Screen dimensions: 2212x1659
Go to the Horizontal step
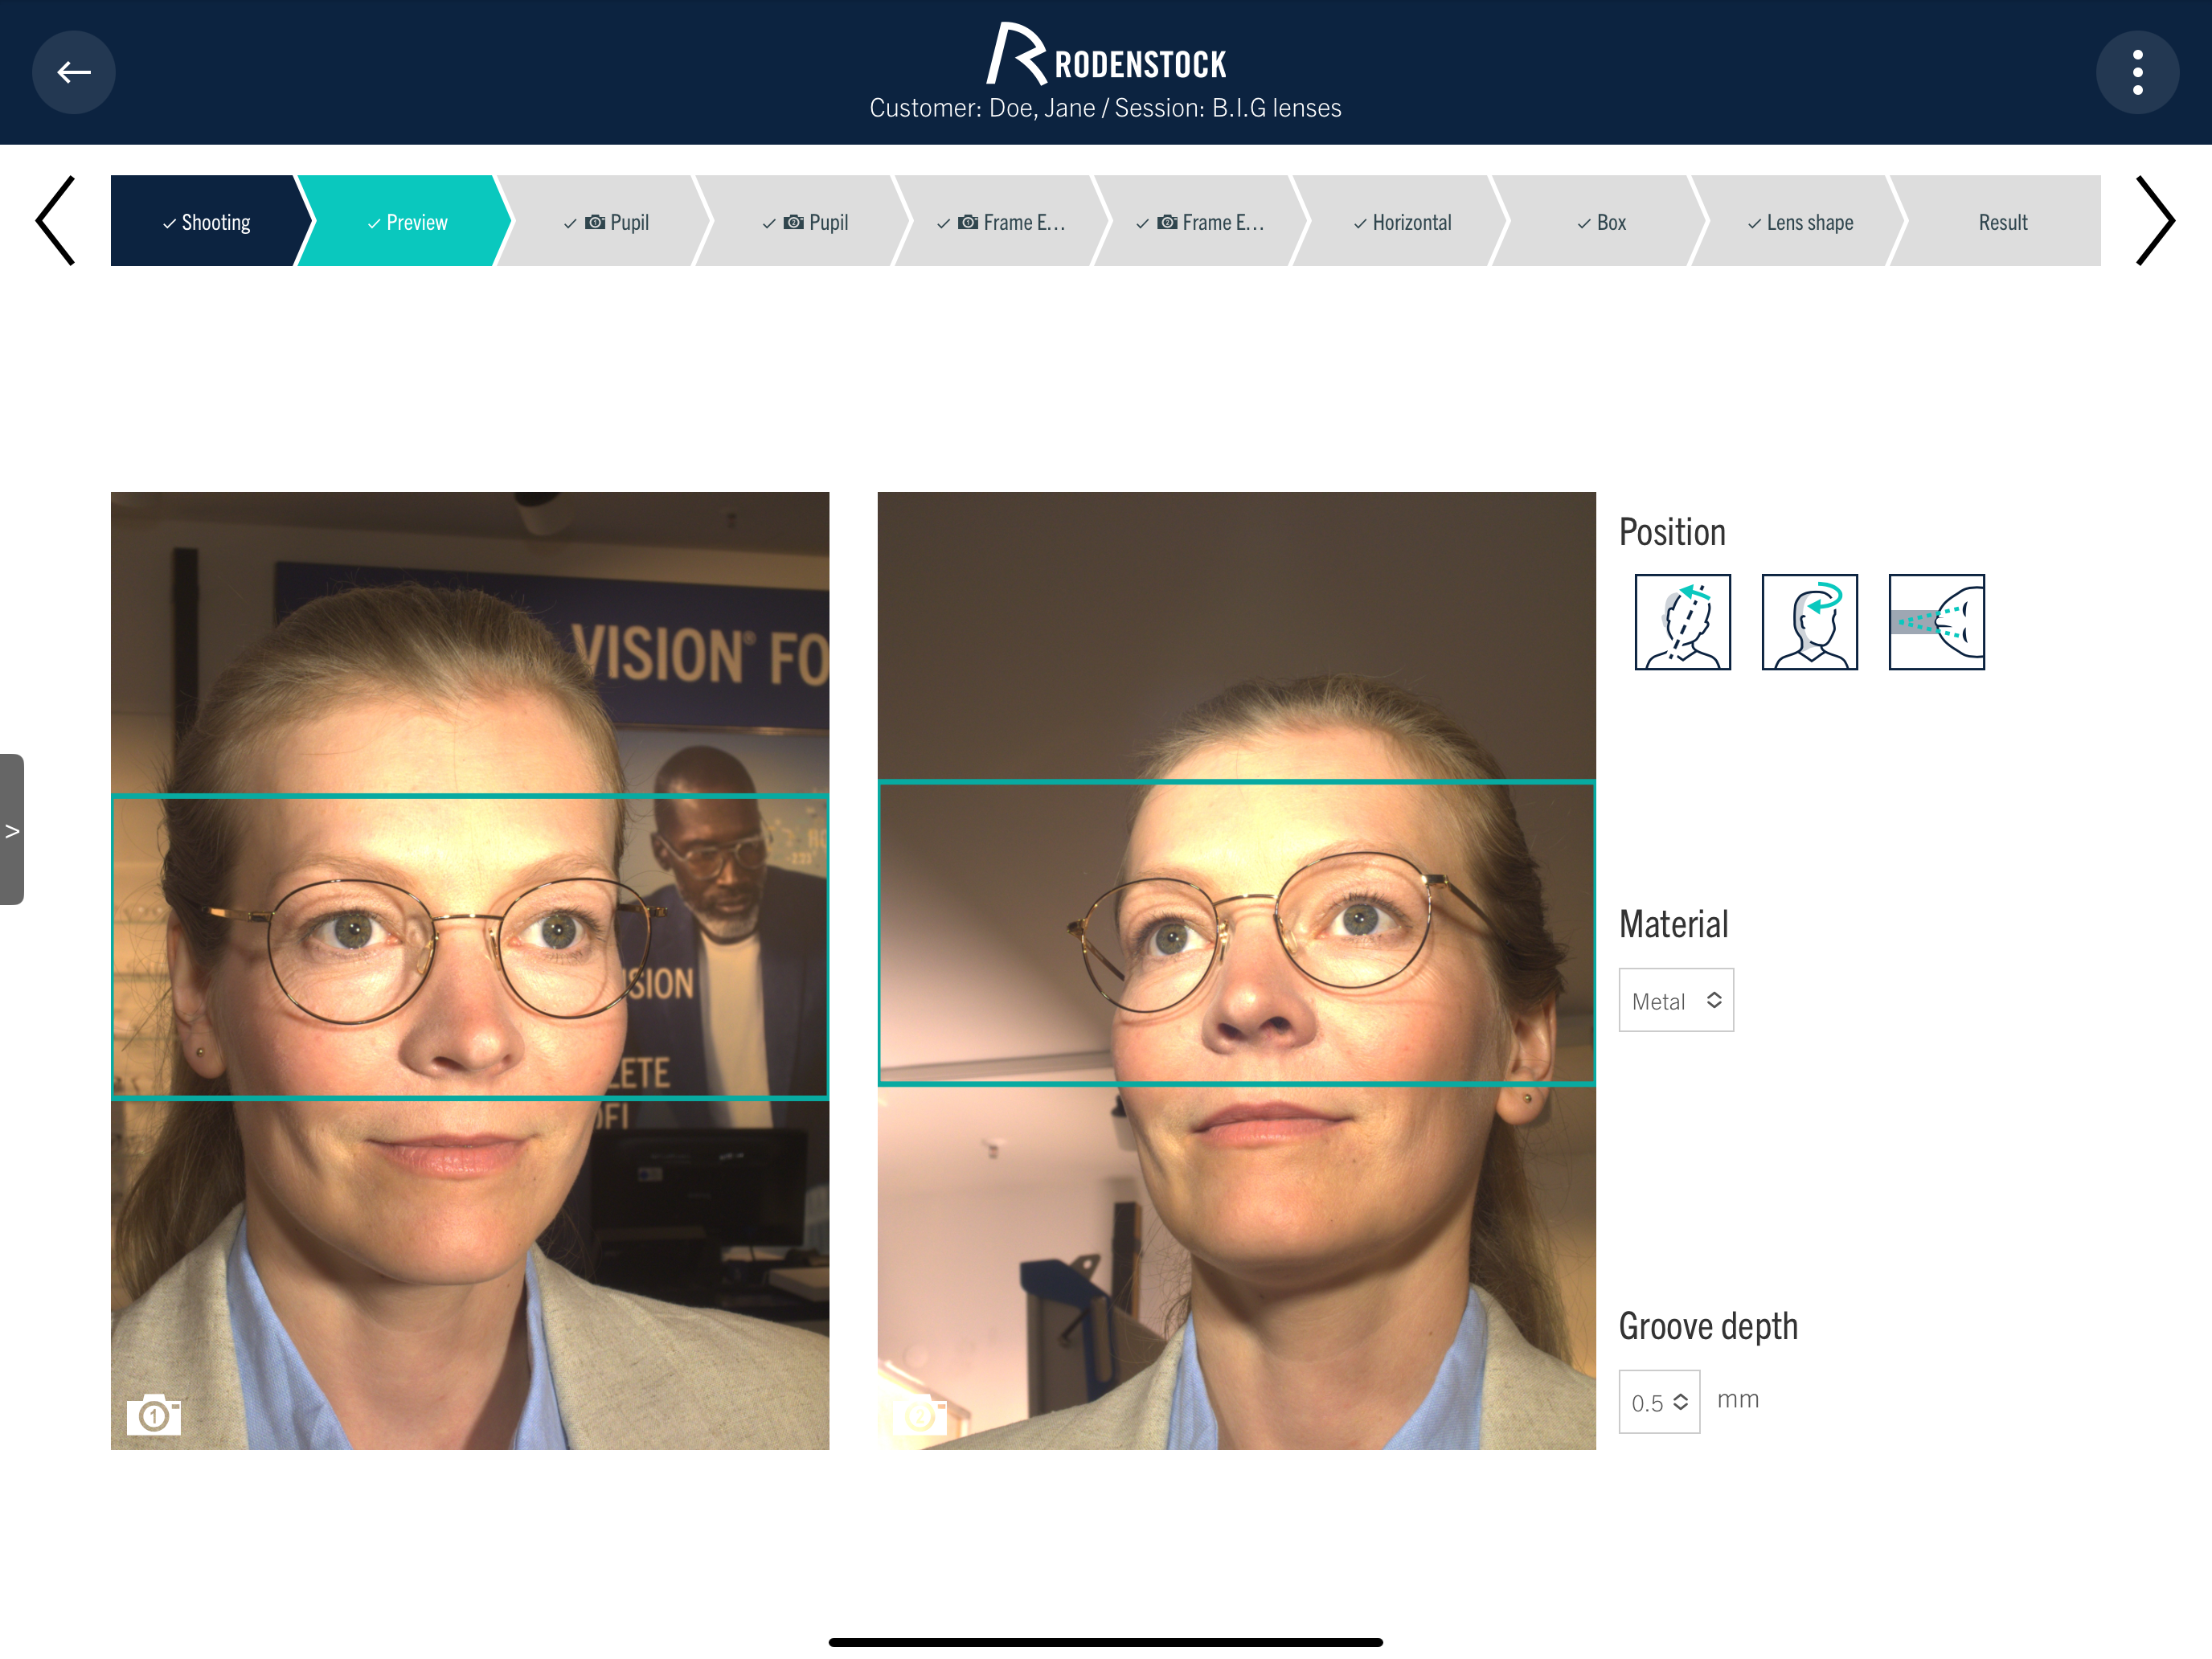pos(1401,221)
